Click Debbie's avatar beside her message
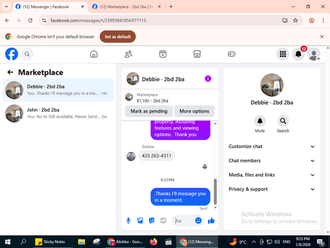This screenshot has width=330, height=248. point(131,156)
